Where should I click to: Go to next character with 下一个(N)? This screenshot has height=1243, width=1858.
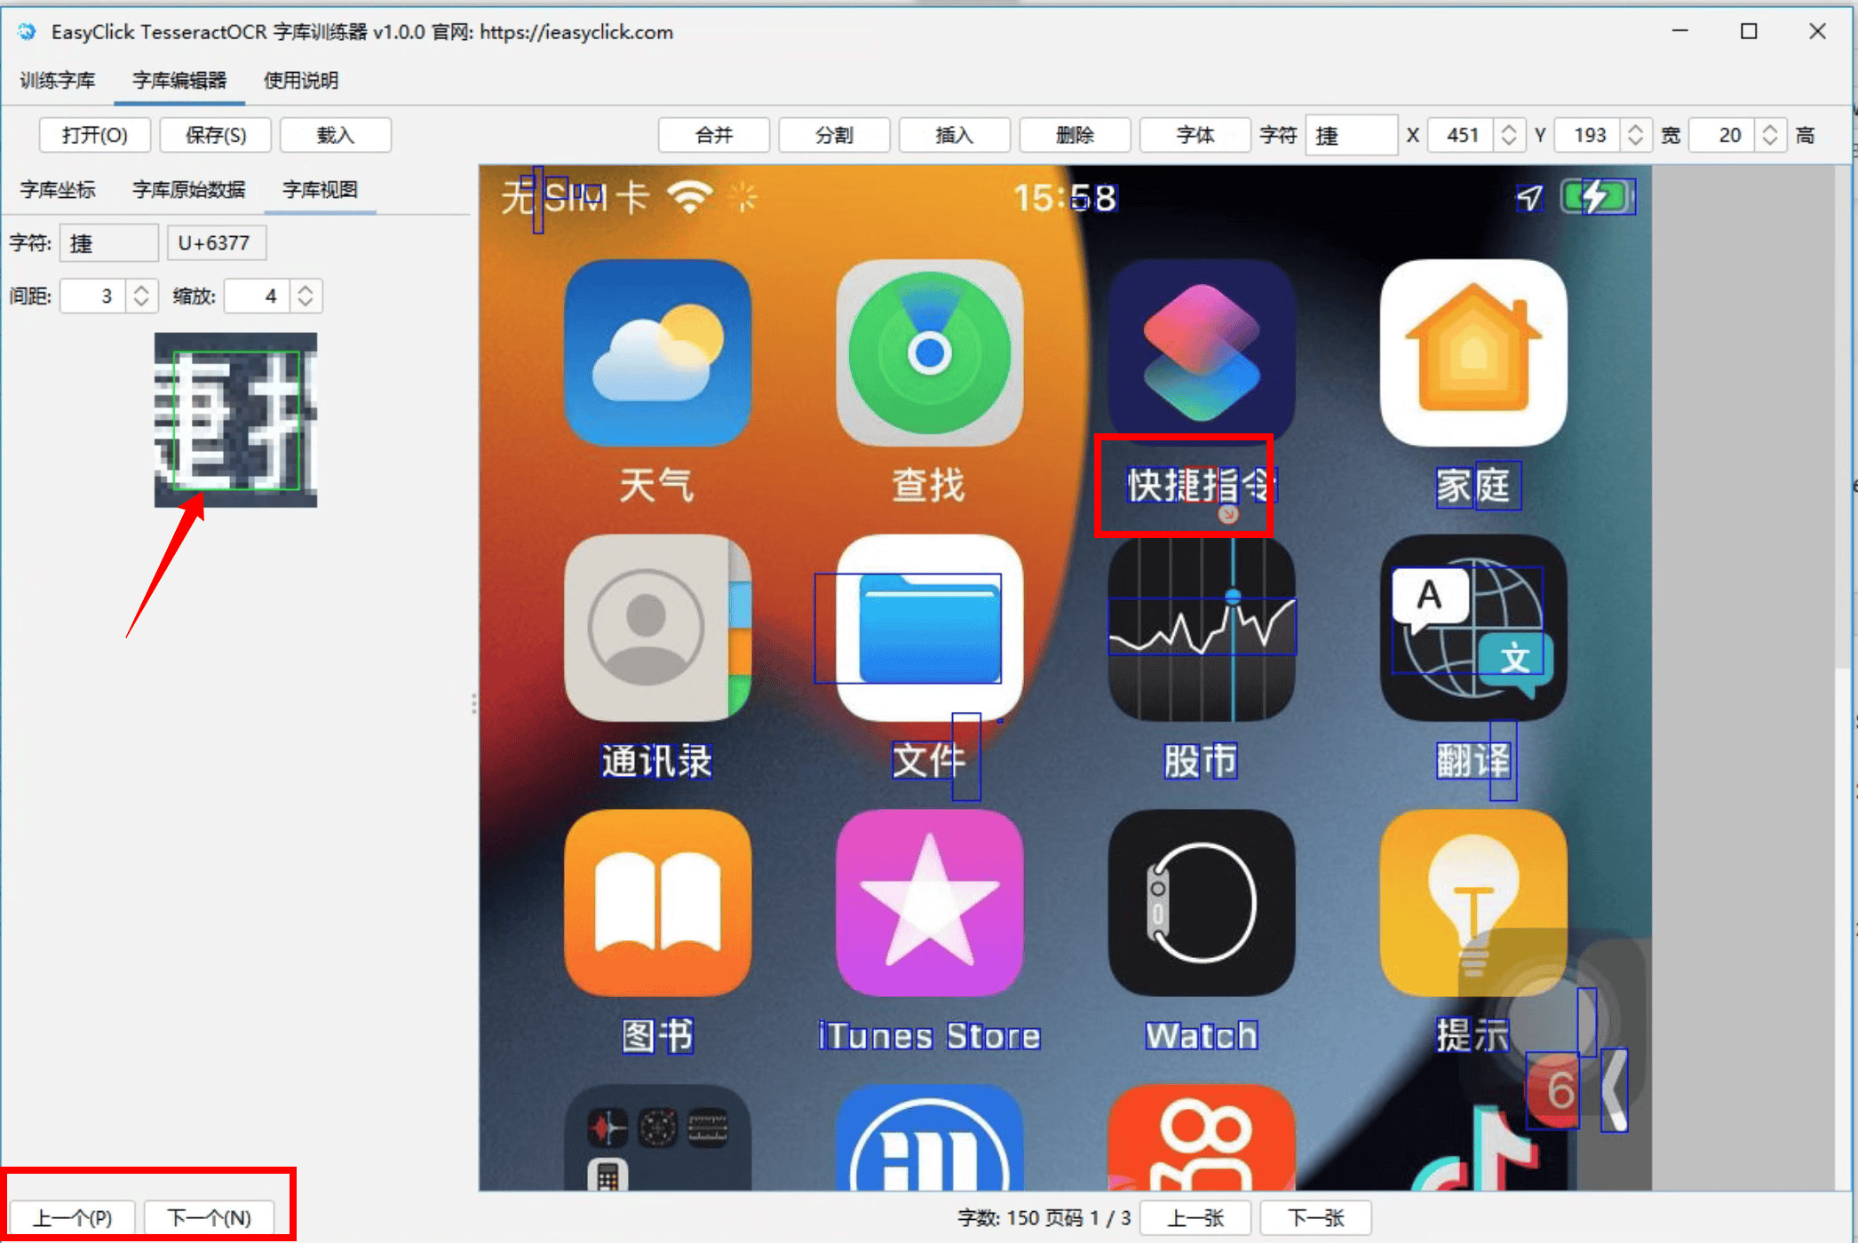[x=210, y=1217]
